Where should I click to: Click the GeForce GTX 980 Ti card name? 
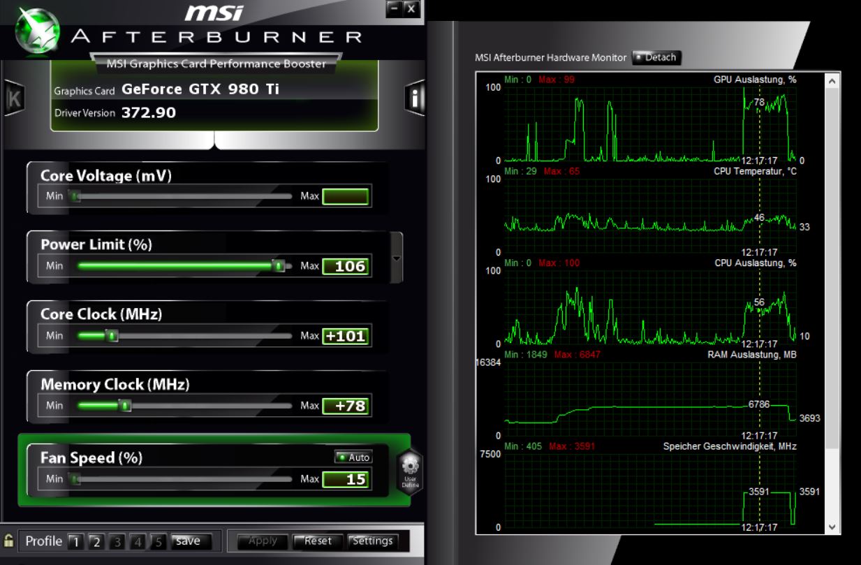(x=200, y=89)
